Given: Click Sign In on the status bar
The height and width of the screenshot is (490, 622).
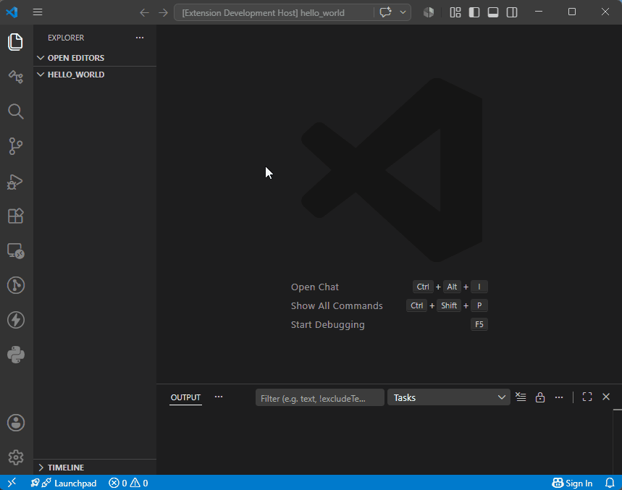Looking at the screenshot, I should [572, 483].
